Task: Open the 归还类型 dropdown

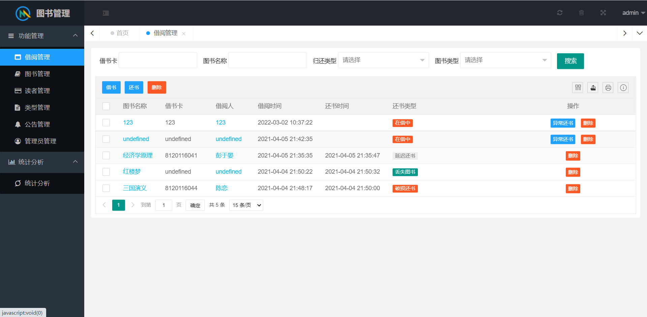Action: pyautogui.click(x=383, y=60)
